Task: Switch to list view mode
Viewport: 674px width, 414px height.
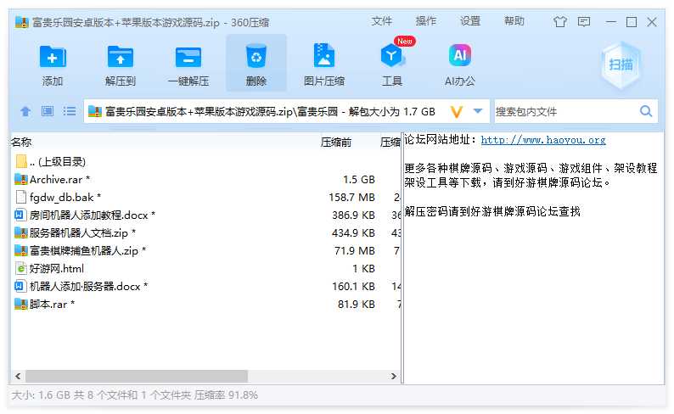Action: [x=70, y=111]
